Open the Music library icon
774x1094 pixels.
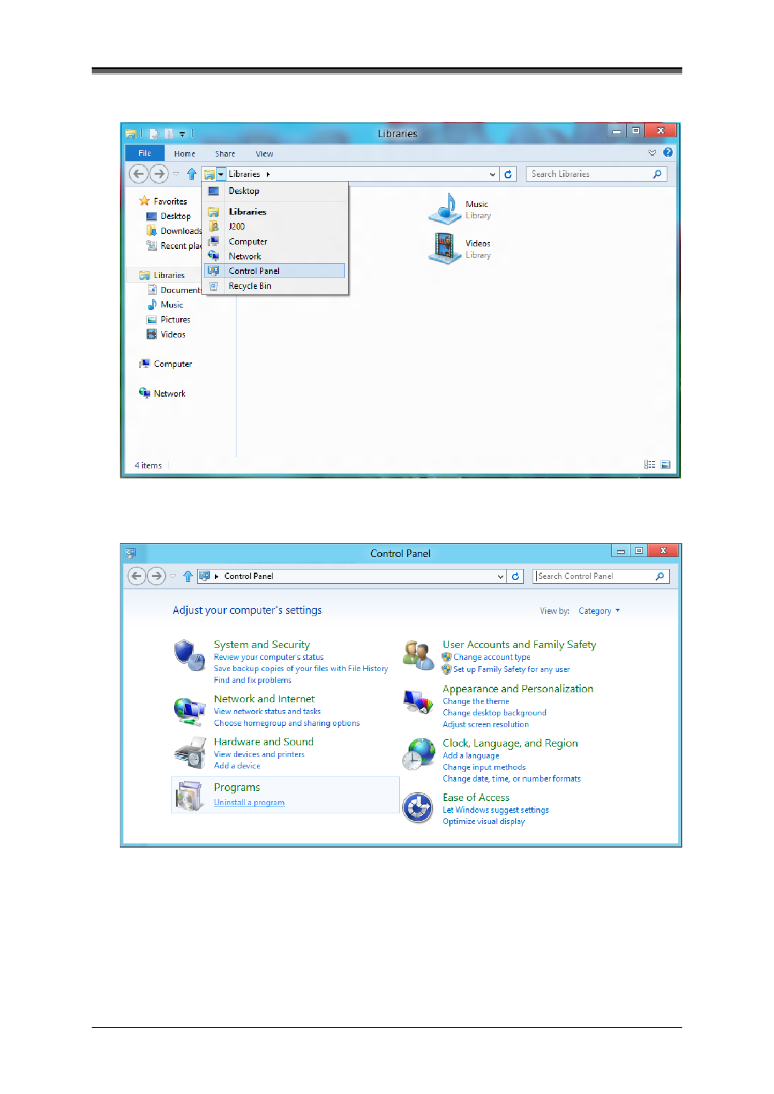pyautogui.click(x=444, y=209)
